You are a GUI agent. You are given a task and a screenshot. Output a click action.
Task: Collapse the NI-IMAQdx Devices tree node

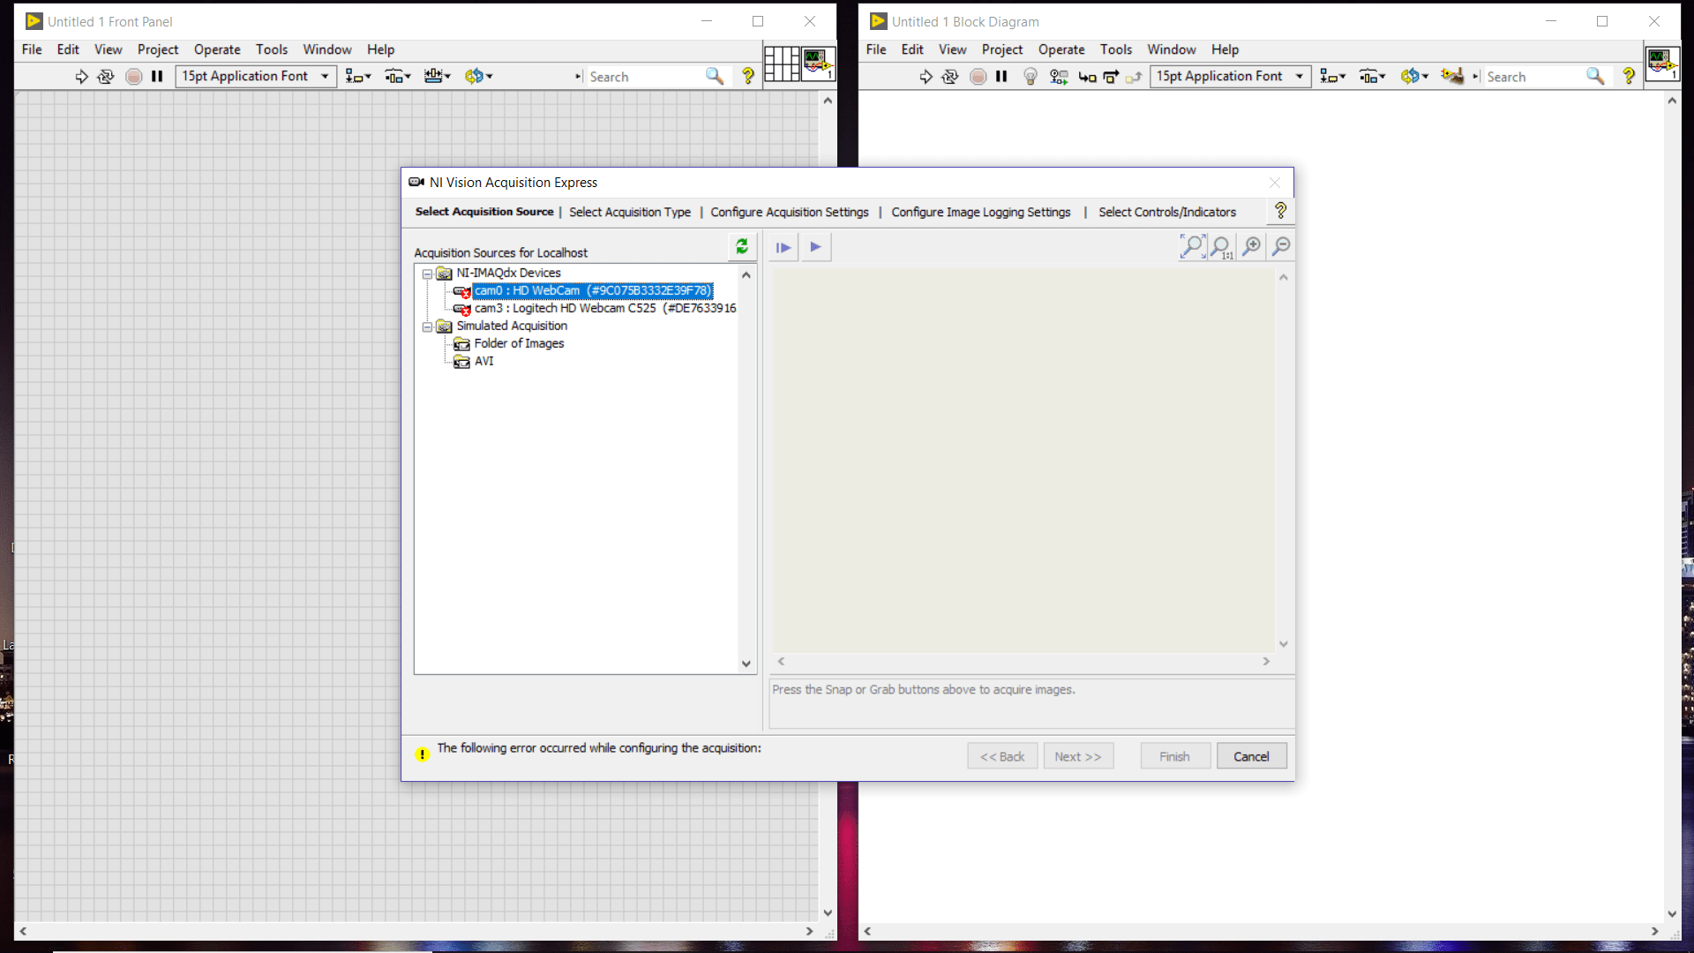point(427,274)
